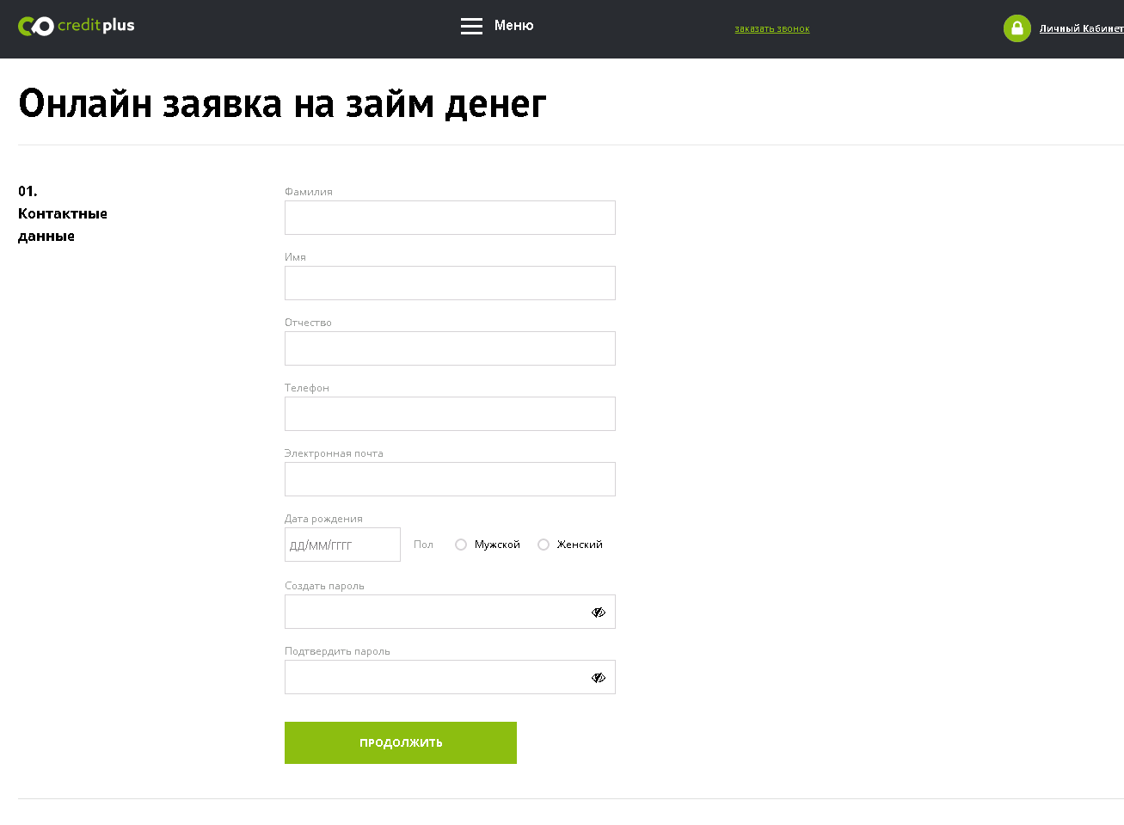
Task: Open the hamburger menu icon
Action: coord(471,26)
